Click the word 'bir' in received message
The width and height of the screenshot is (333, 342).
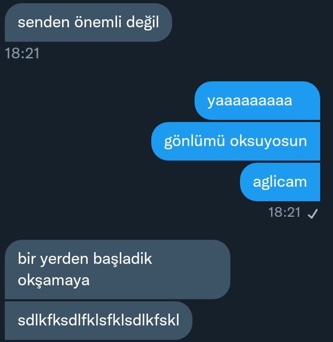coord(27,259)
